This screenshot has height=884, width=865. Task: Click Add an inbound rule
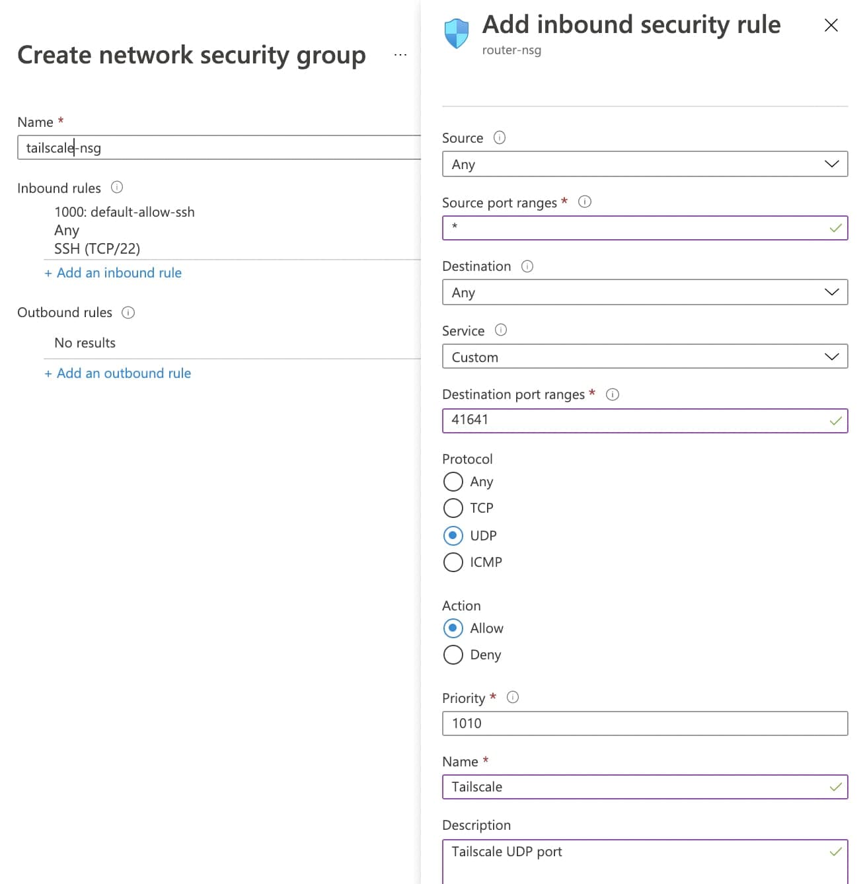pyautogui.click(x=113, y=272)
